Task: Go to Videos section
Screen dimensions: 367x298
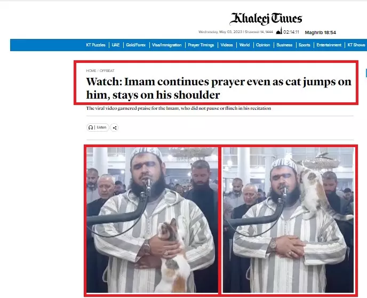Action: 227,45
